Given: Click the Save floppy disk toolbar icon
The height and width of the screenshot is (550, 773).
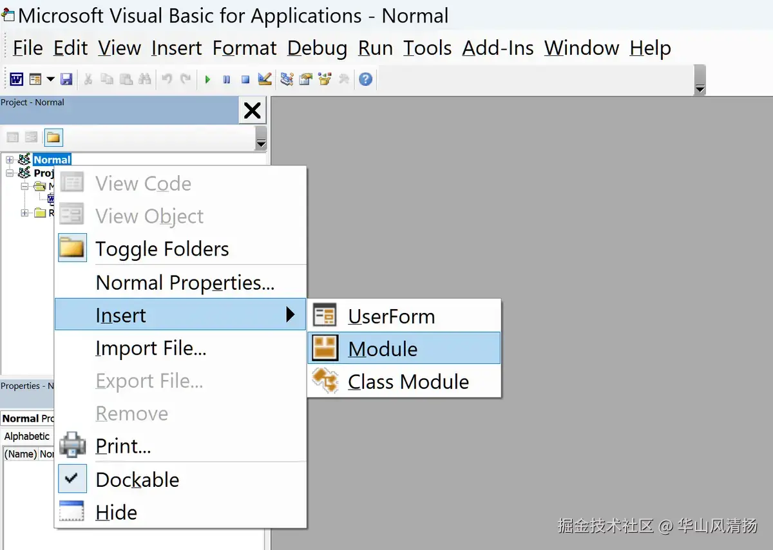Looking at the screenshot, I should (x=66, y=79).
